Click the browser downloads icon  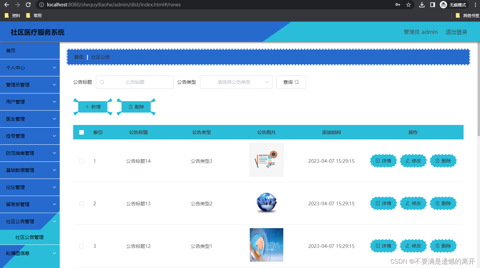(422, 5)
